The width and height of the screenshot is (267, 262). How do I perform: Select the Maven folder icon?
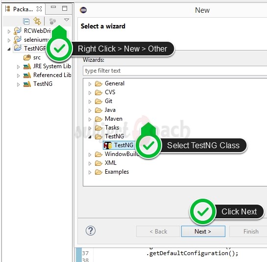coord(98,119)
